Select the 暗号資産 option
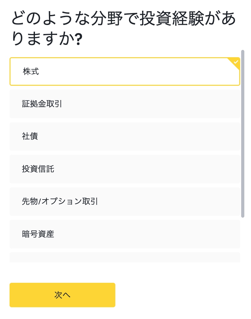This screenshot has width=251, height=319. pyautogui.click(x=125, y=234)
